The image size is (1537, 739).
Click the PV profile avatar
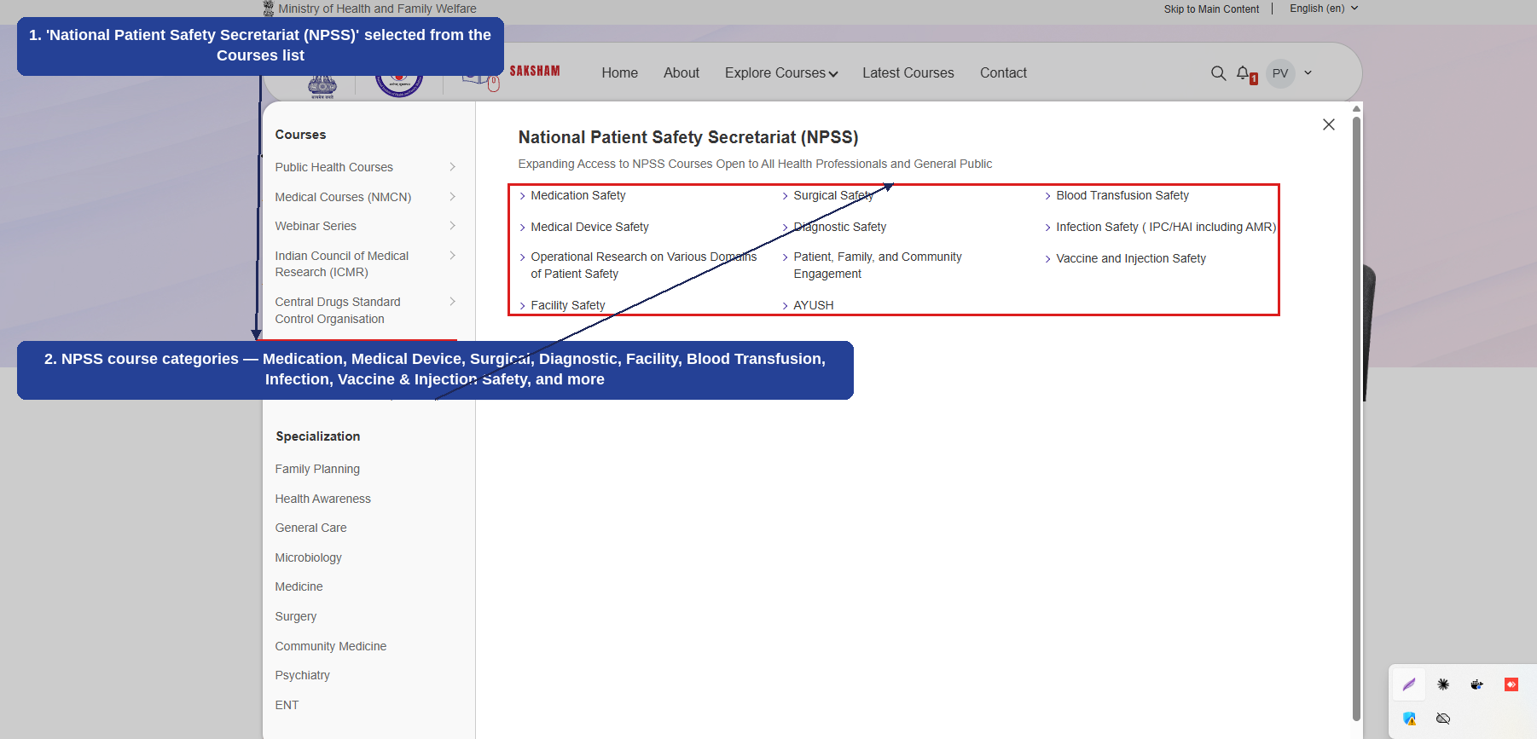(x=1280, y=73)
